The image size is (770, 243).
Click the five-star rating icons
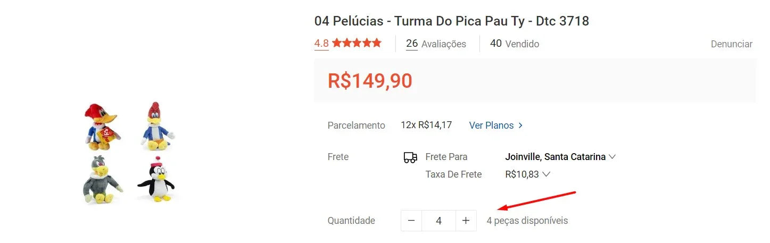[x=357, y=44]
